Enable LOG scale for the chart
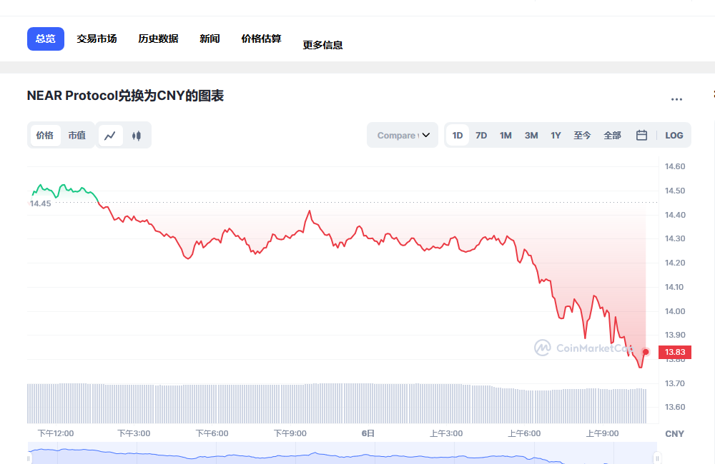Screen dimensions: 715x464 [674, 135]
